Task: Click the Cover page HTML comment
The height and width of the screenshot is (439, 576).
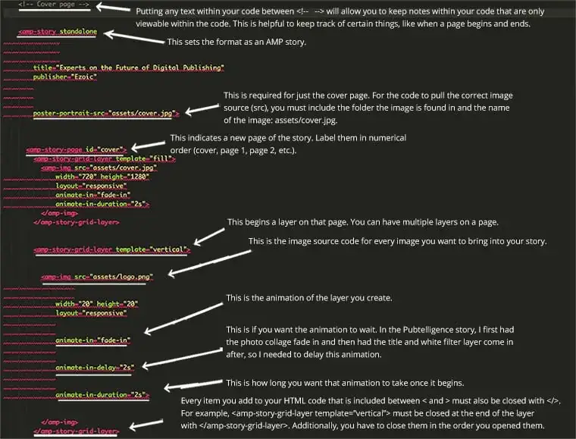Action: [54, 5]
